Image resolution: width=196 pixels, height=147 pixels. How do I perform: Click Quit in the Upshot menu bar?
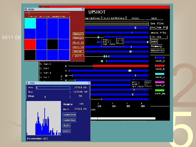click(154, 18)
